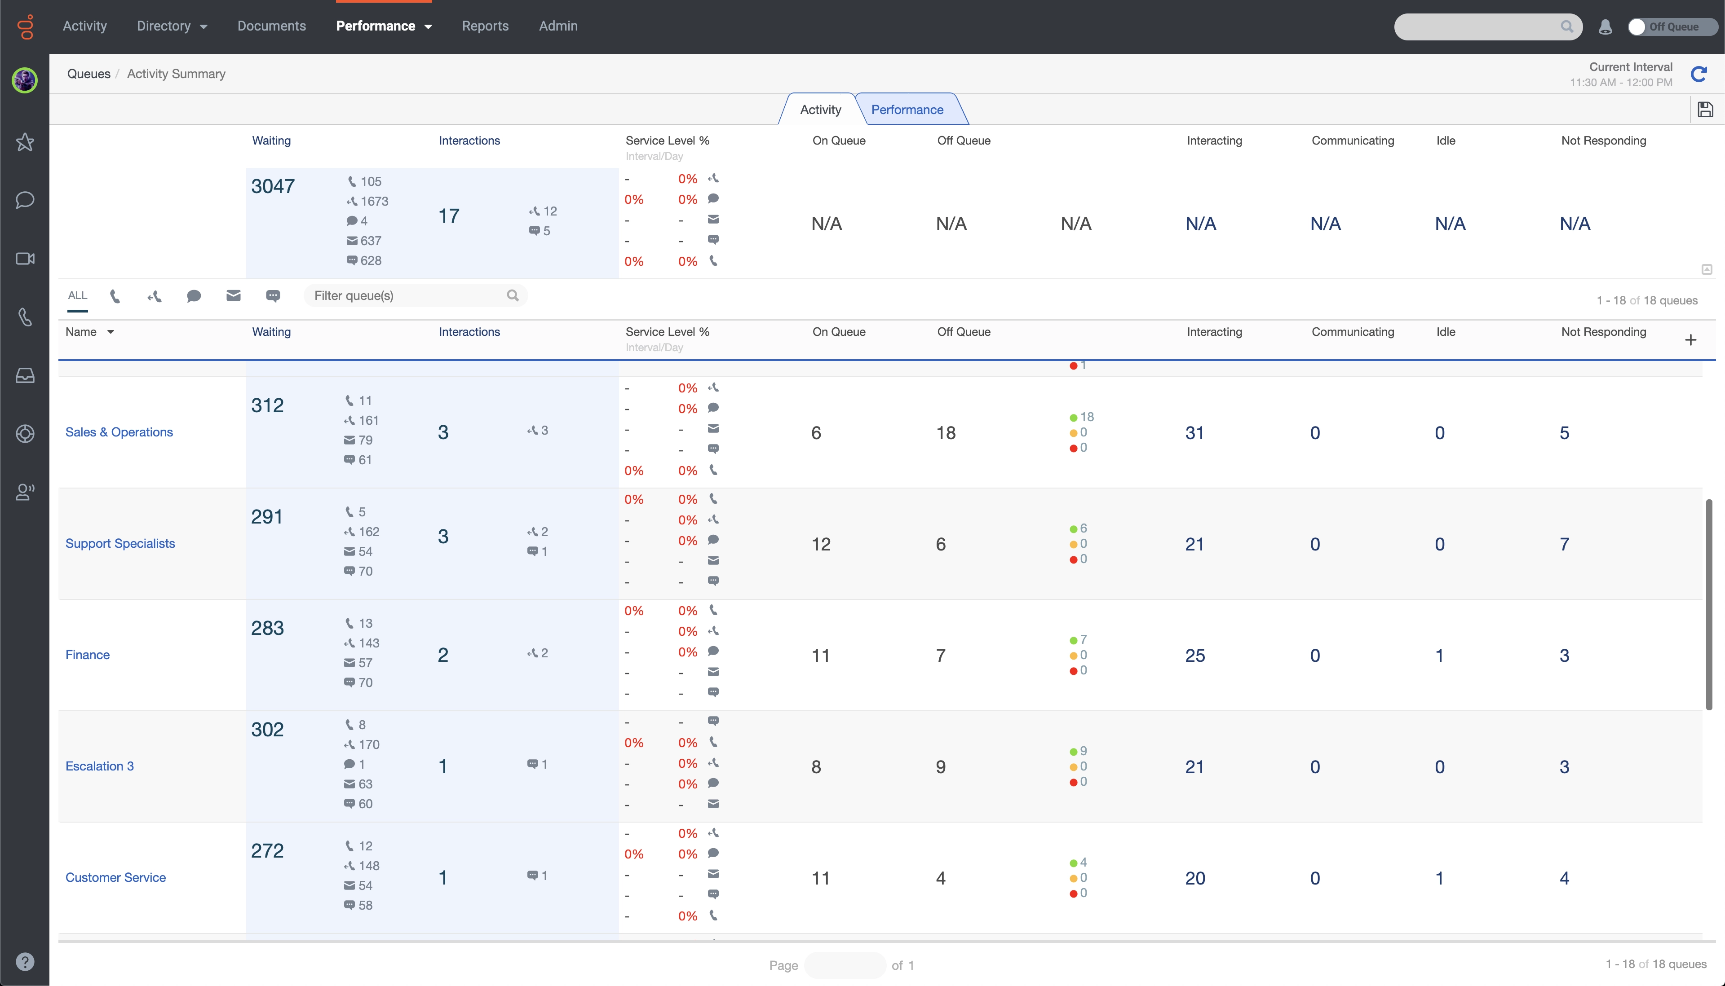Viewport: 1725px width, 986px height.
Task: Expand the Performance menu dropdown
Action: pos(428,27)
